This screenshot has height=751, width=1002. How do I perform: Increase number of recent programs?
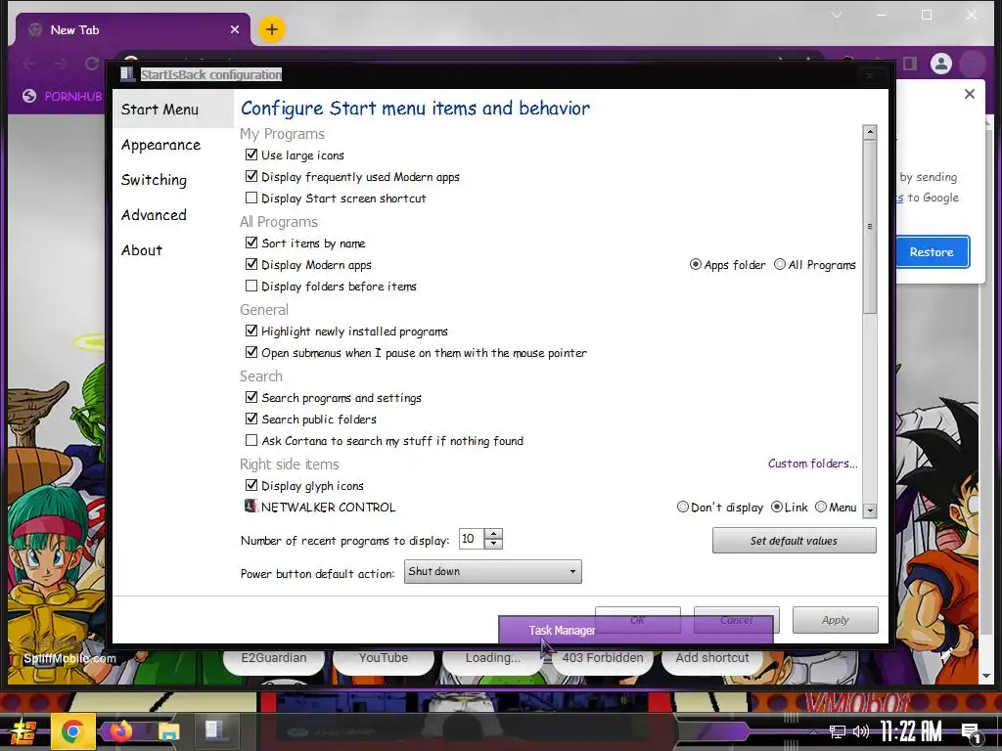click(493, 534)
